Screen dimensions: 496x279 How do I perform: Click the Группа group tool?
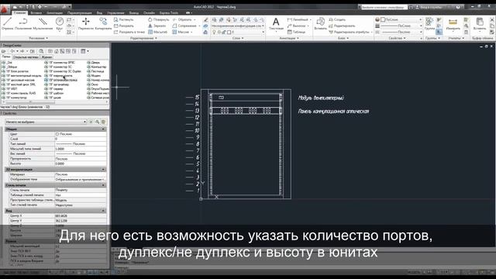[x=429, y=24]
